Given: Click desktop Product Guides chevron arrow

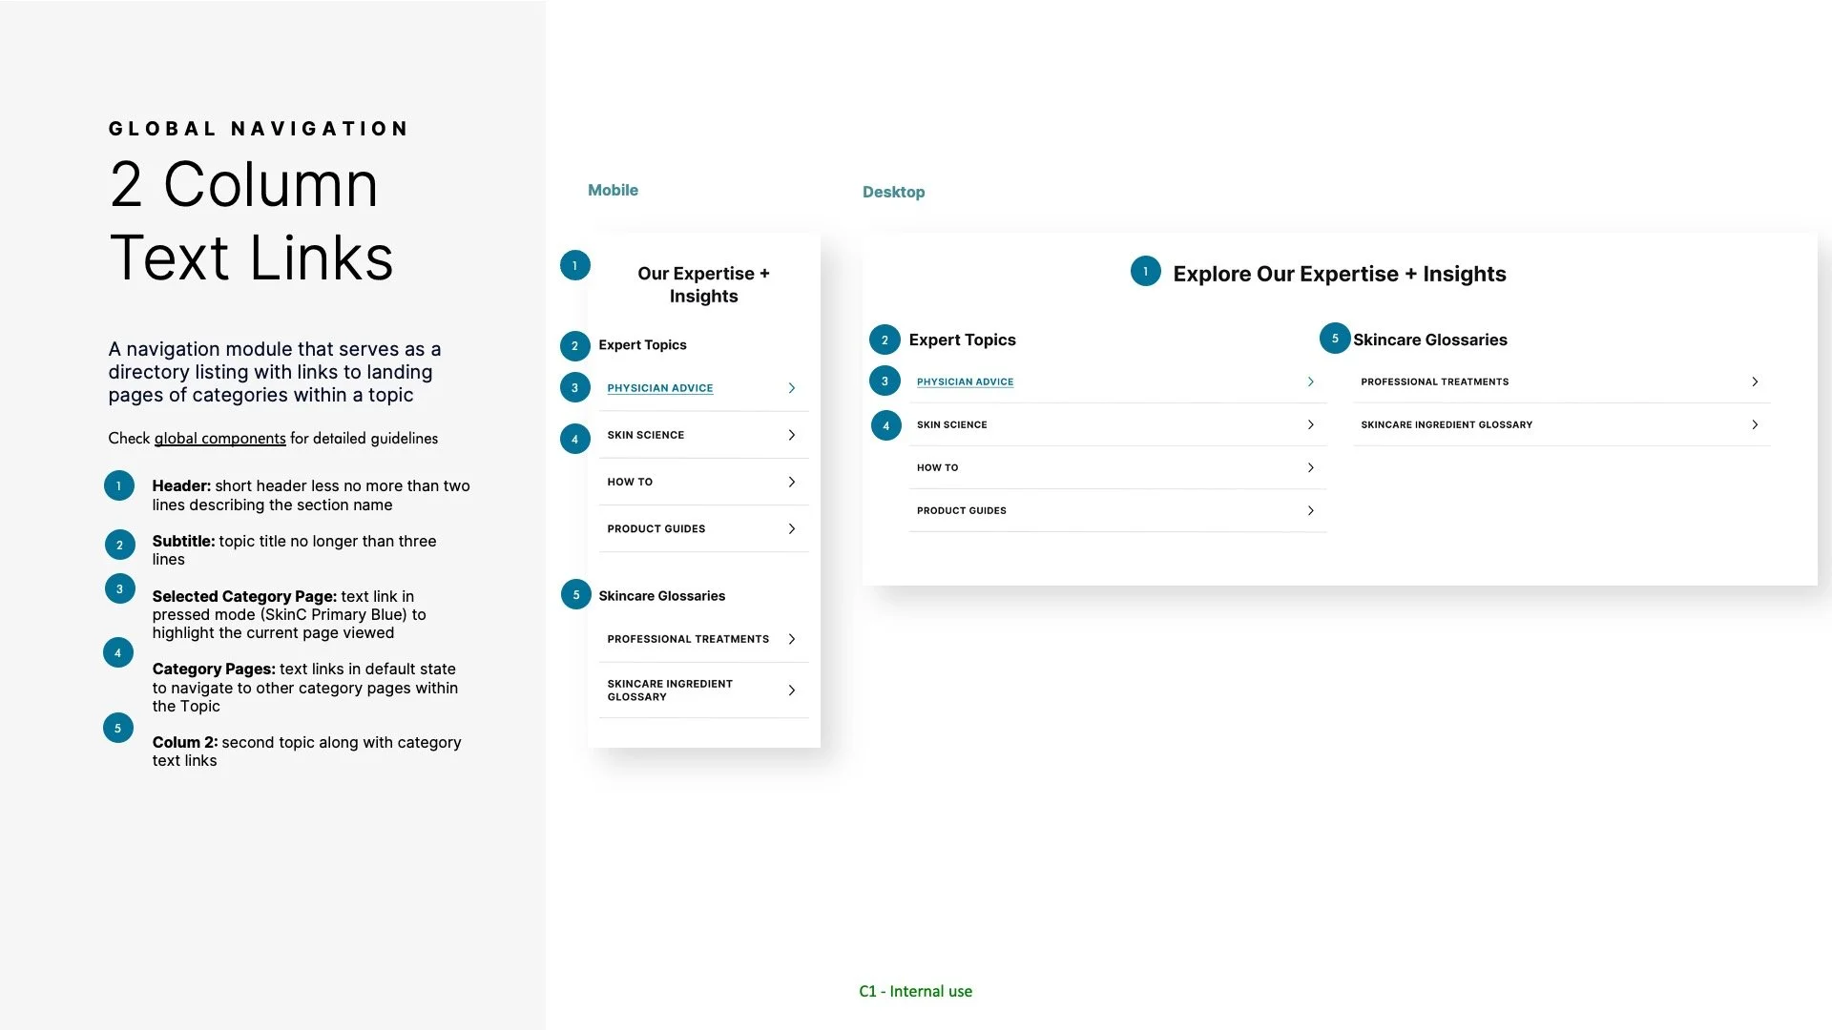Looking at the screenshot, I should click(x=1311, y=510).
